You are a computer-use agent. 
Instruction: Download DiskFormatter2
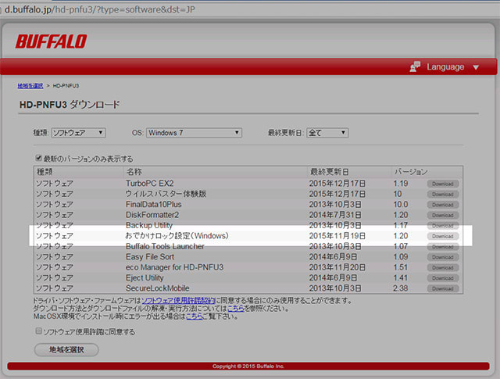point(443,216)
